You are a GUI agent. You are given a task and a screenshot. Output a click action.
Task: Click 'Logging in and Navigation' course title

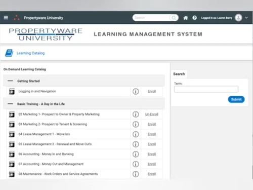click(x=37, y=91)
